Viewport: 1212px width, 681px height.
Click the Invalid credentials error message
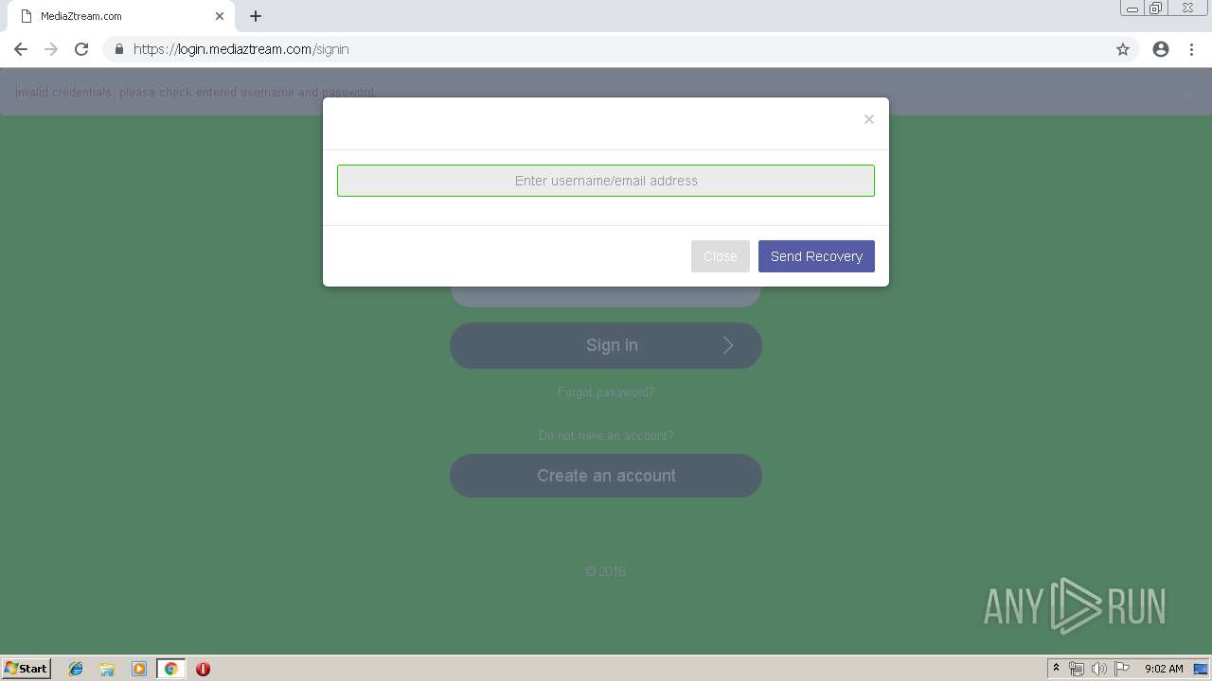click(x=195, y=93)
